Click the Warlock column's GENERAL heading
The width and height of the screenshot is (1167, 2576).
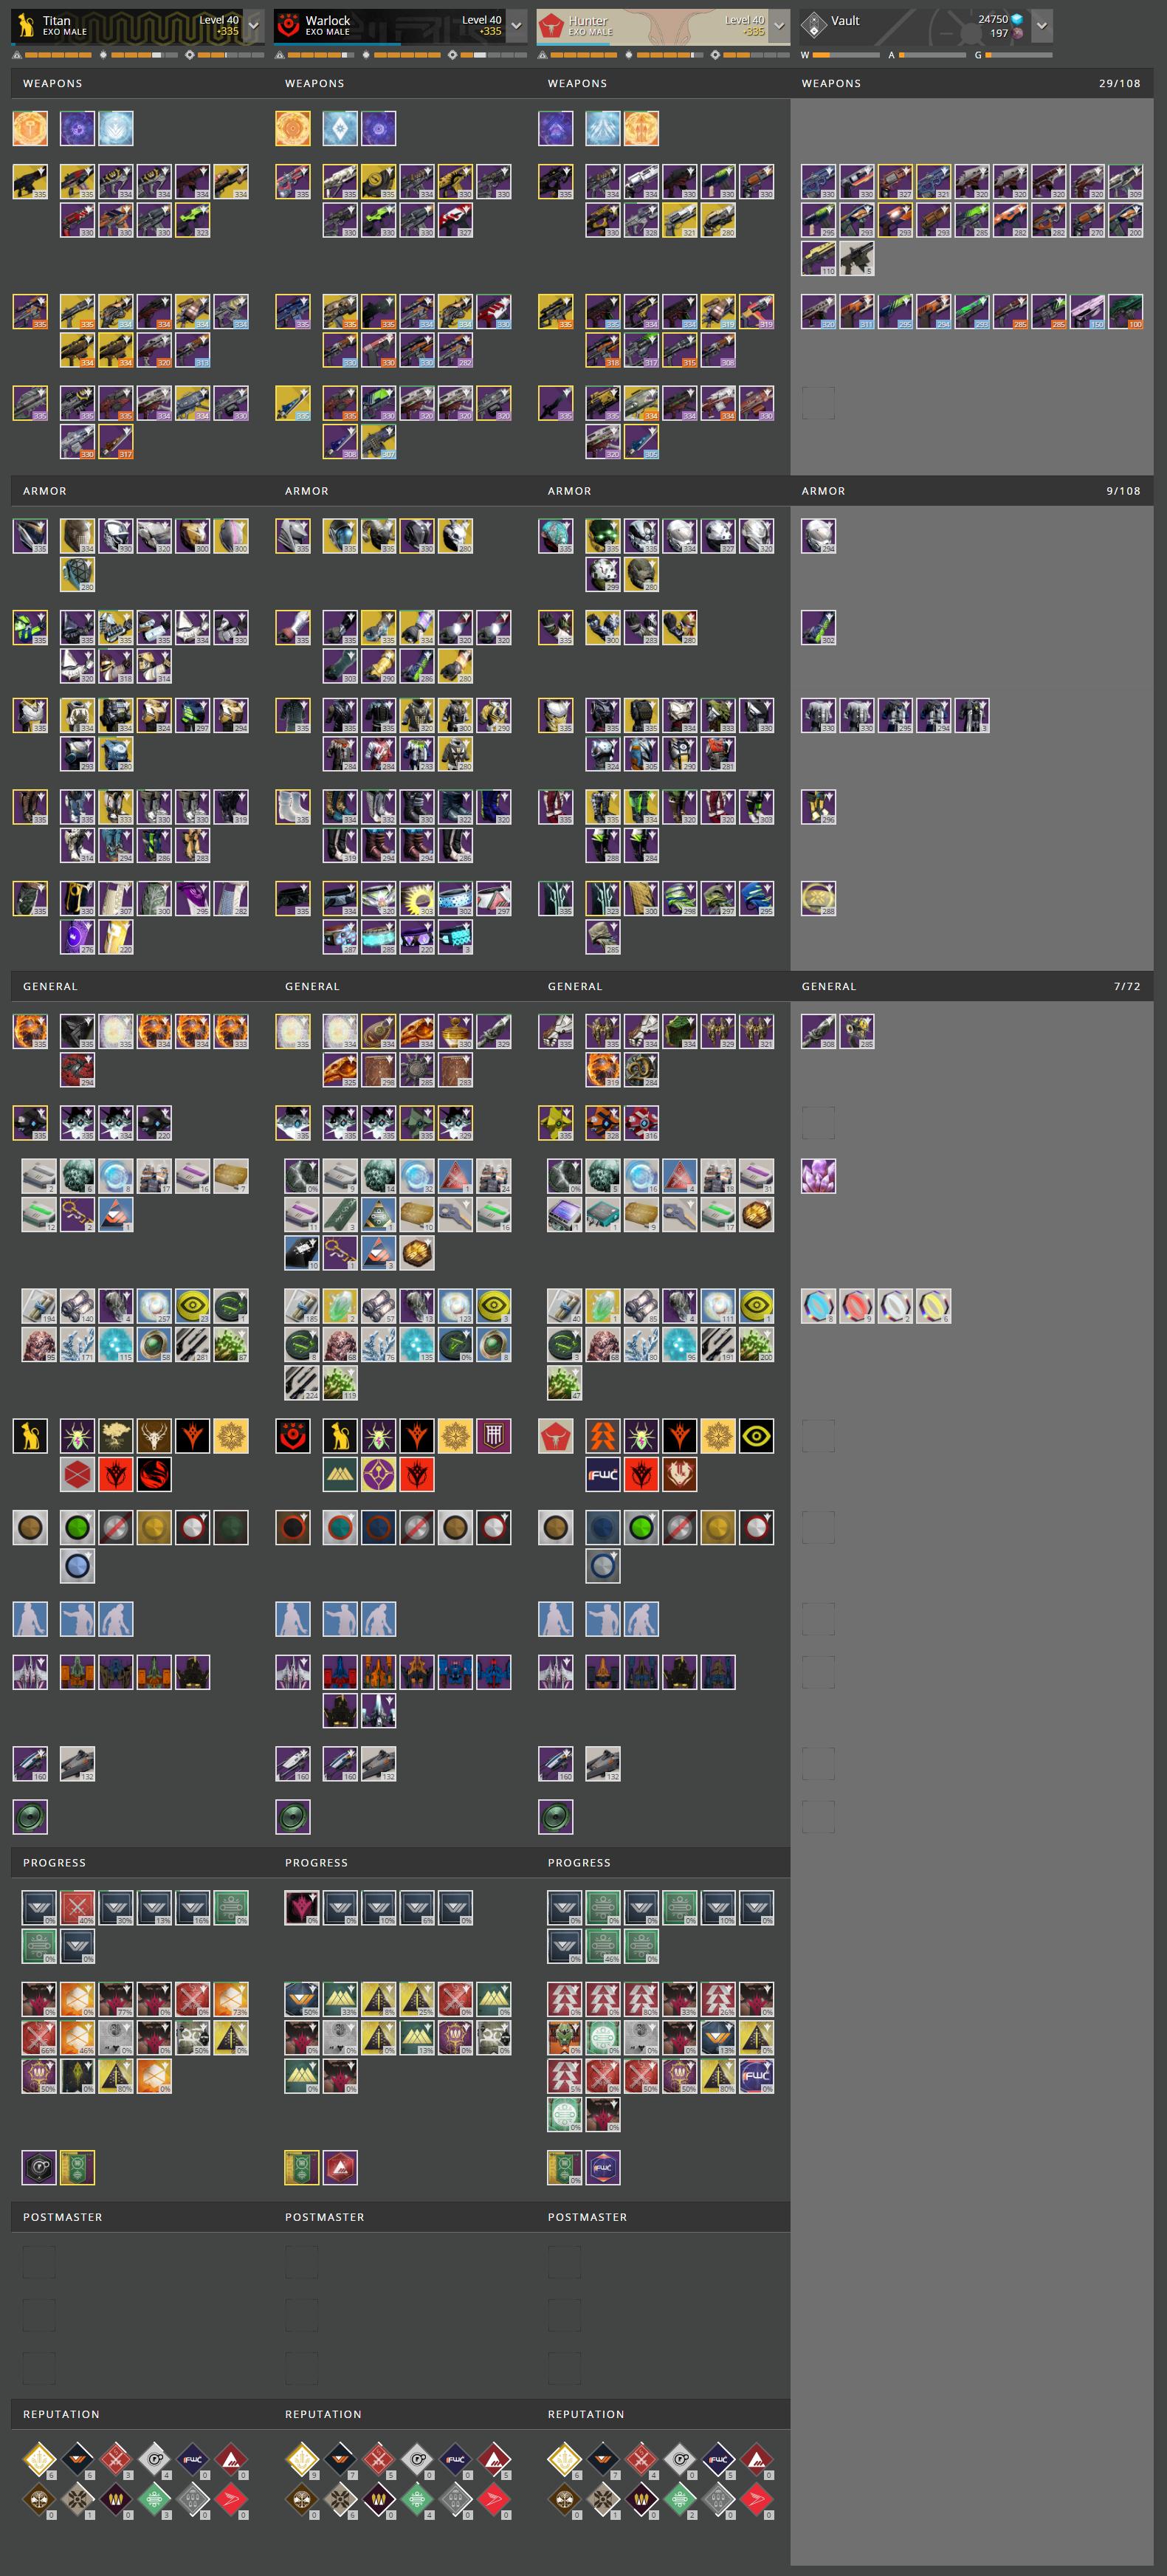tap(312, 986)
